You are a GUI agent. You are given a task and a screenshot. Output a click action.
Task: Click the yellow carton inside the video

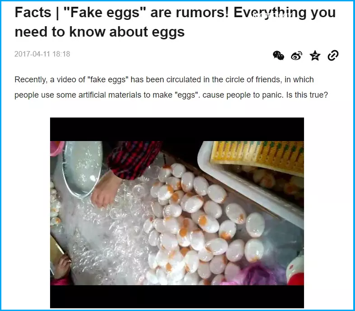coord(258,156)
